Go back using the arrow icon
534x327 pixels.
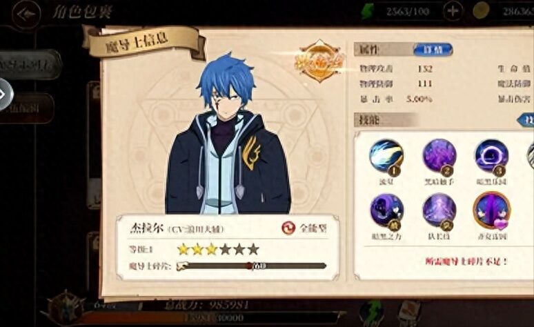click(26, 14)
